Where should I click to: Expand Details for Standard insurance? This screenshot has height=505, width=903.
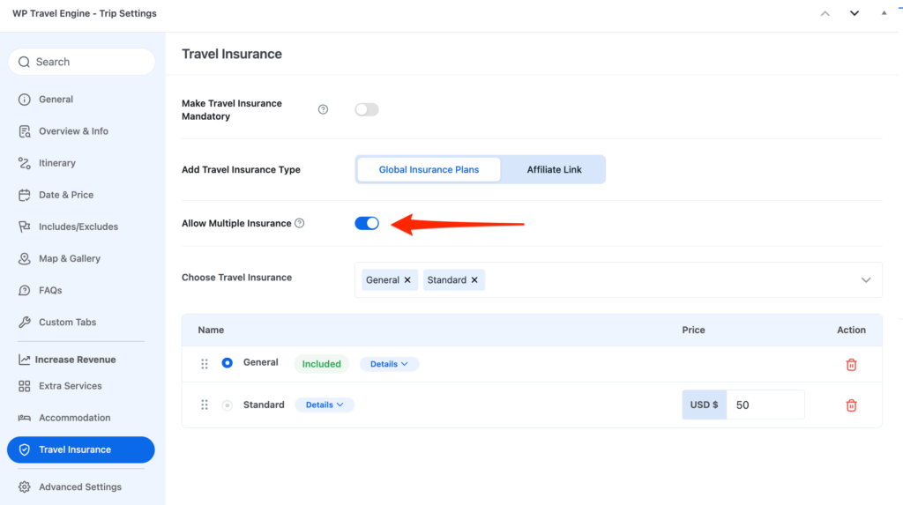point(325,405)
